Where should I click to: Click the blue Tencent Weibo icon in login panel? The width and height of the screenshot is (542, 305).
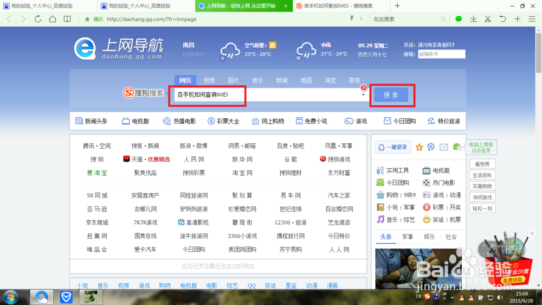click(431, 147)
